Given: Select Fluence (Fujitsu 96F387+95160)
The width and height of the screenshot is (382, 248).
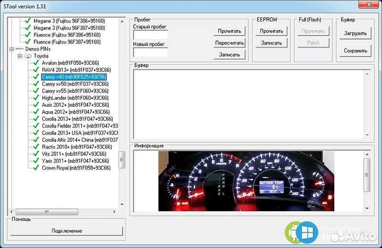Looking at the screenshot, I should tap(67, 42).
